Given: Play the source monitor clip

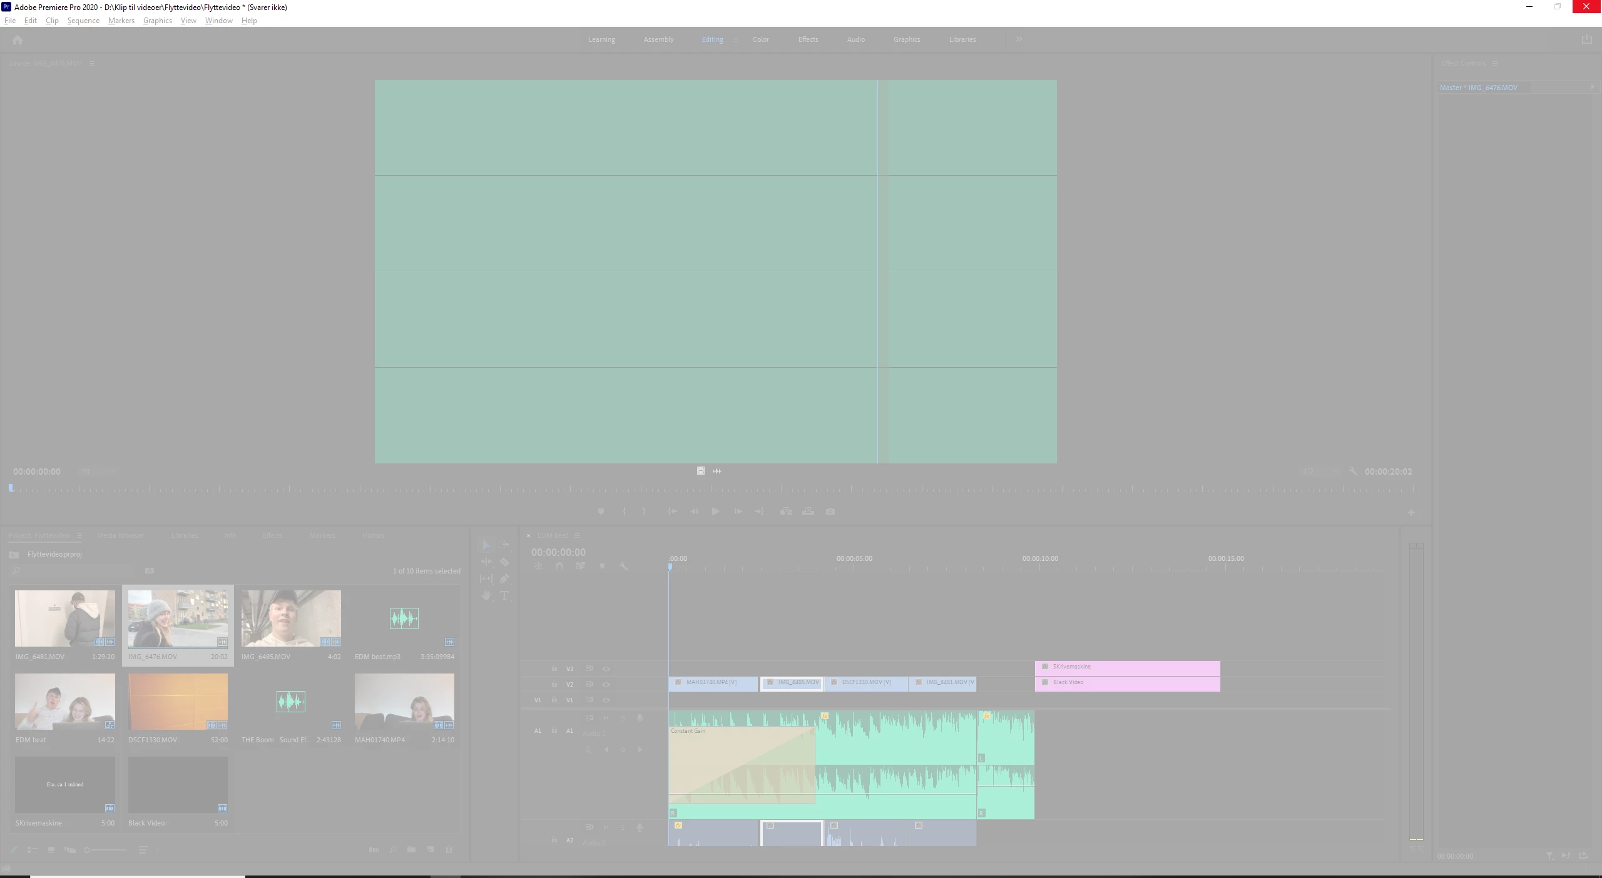Looking at the screenshot, I should (715, 512).
